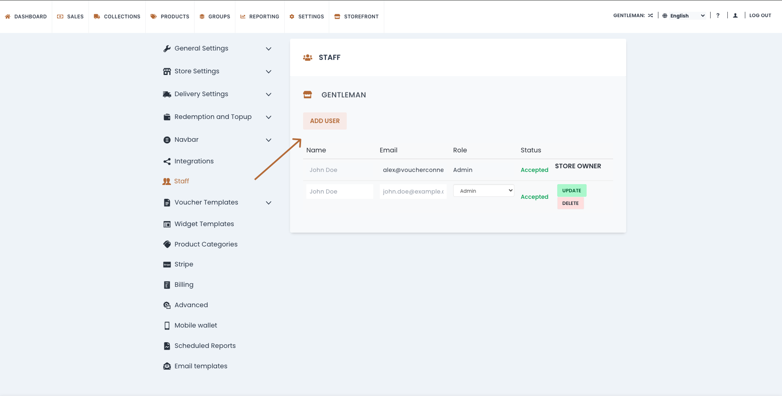
Task: Click the store switch shuffle icon
Action: [x=650, y=15]
